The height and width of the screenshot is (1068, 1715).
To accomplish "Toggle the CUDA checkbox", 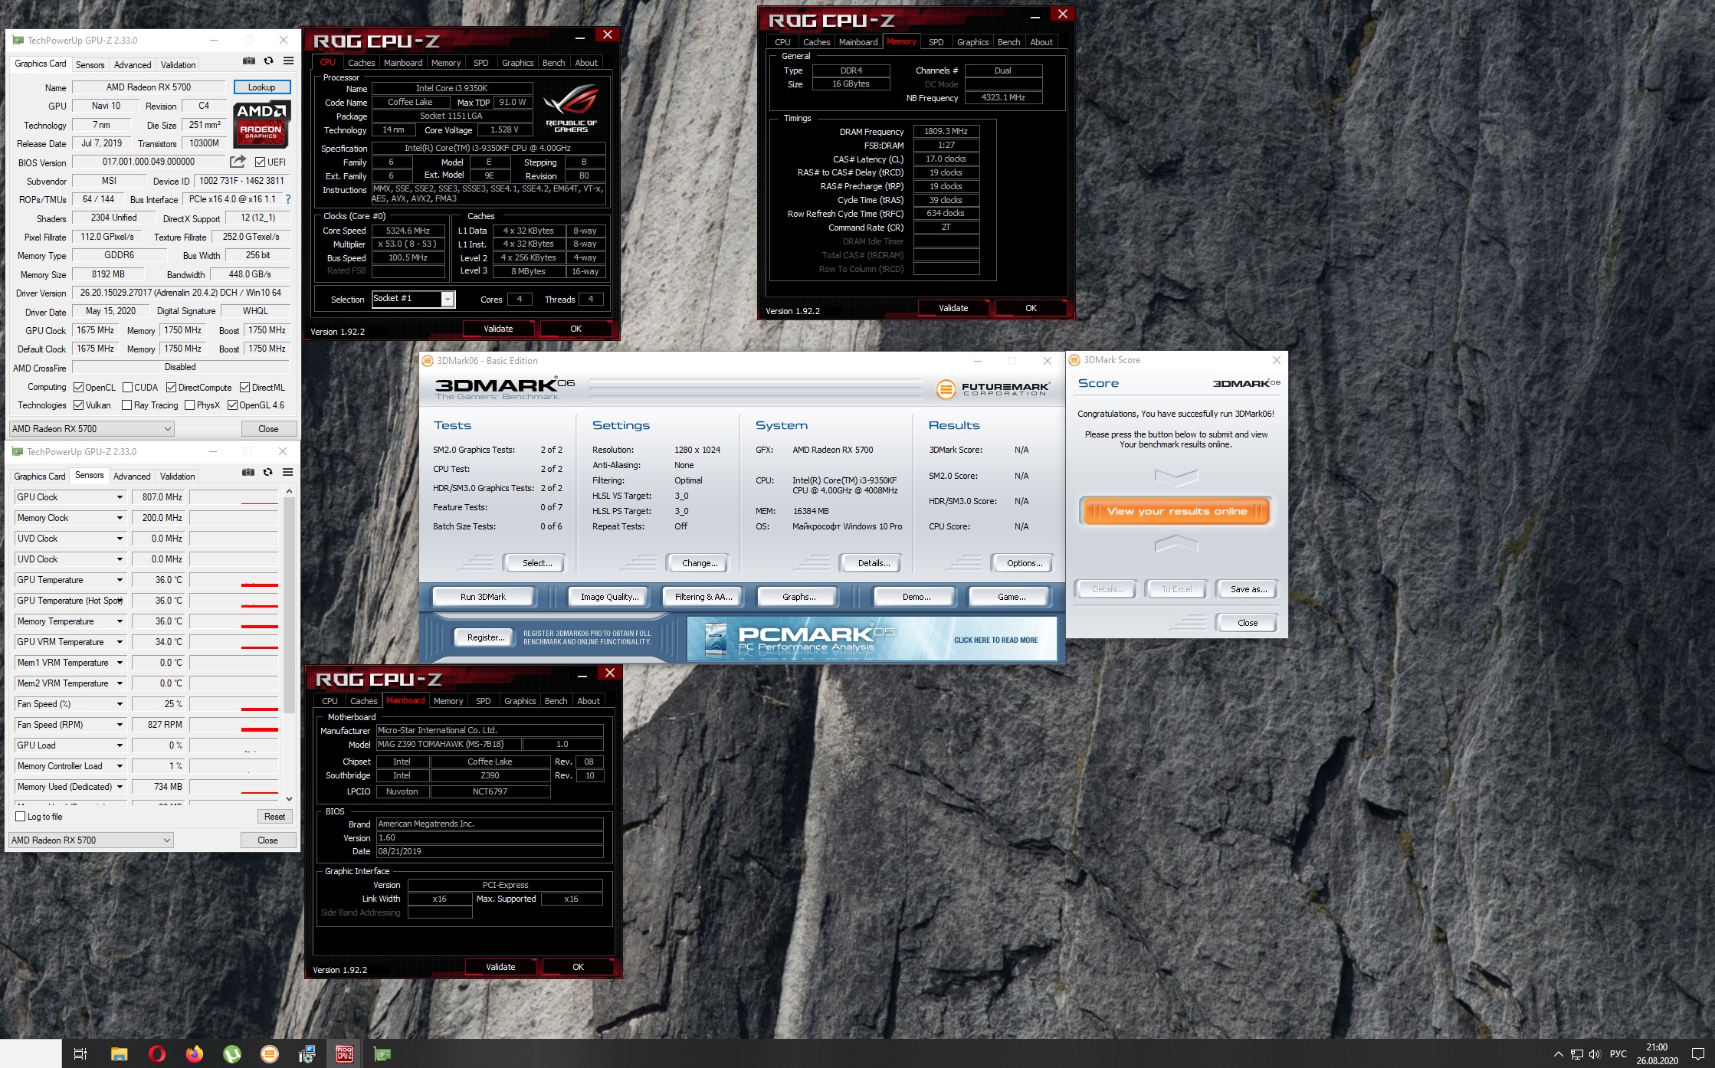I will (127, 387).
